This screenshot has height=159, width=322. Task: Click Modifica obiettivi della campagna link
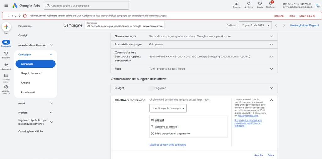click(168, 145)
